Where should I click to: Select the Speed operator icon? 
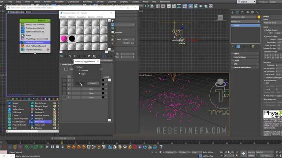pyautogui.click(x=10, y=103)
